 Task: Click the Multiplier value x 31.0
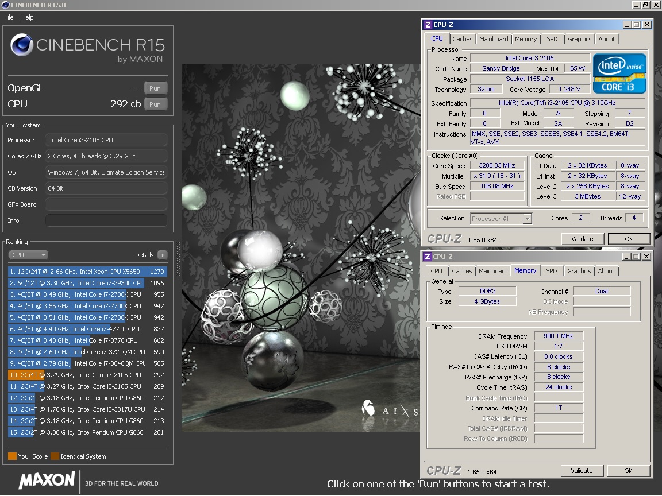coord(497,176)
